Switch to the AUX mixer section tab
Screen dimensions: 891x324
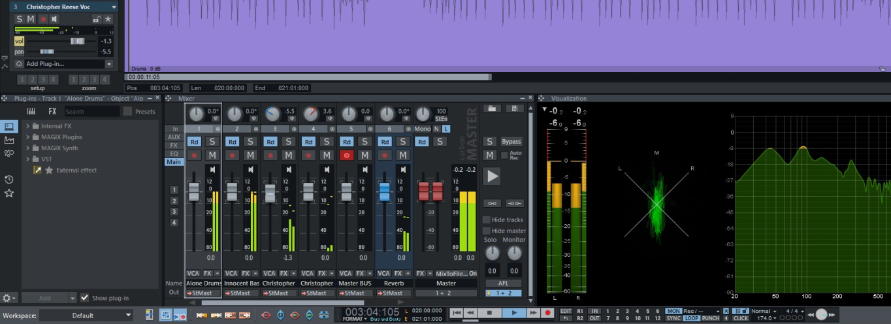click(174, 137)
